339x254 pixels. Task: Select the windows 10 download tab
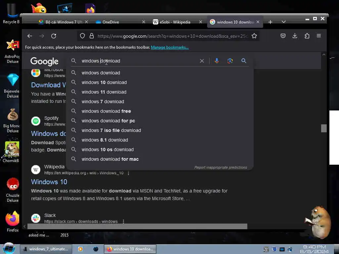pyautogui.click(x=235, y=22)
